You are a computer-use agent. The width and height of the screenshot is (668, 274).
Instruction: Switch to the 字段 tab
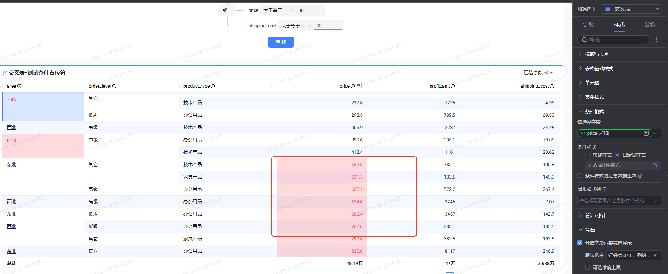pos(588,24)
